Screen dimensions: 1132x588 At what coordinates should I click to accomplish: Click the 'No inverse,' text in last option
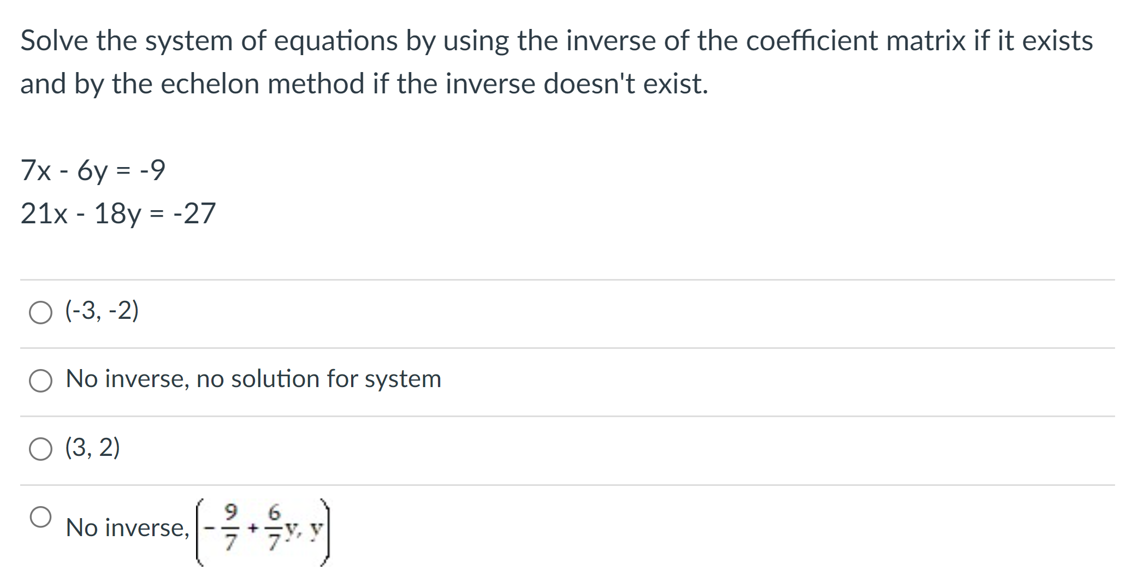pyautogui.click(x=128, y=527)
